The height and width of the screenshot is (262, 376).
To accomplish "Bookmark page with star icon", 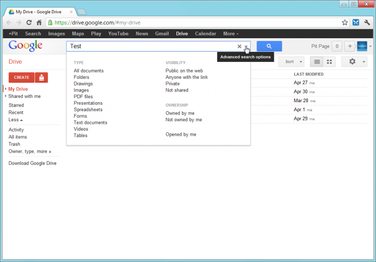I will pyautogui.click(x=345, y=23).
